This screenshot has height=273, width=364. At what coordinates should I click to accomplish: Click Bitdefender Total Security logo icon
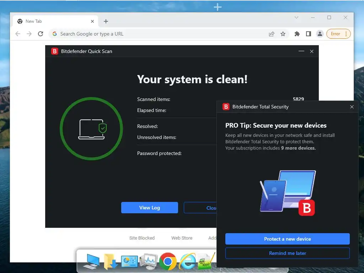tap(226, 107)
